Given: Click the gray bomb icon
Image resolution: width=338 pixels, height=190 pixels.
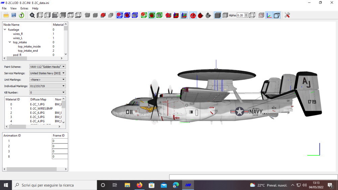Looking at the screenshot, I should [208, 15].
